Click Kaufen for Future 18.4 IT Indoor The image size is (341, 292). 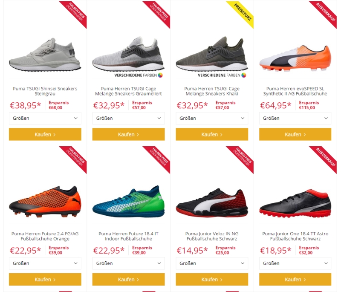coord(129,279)
